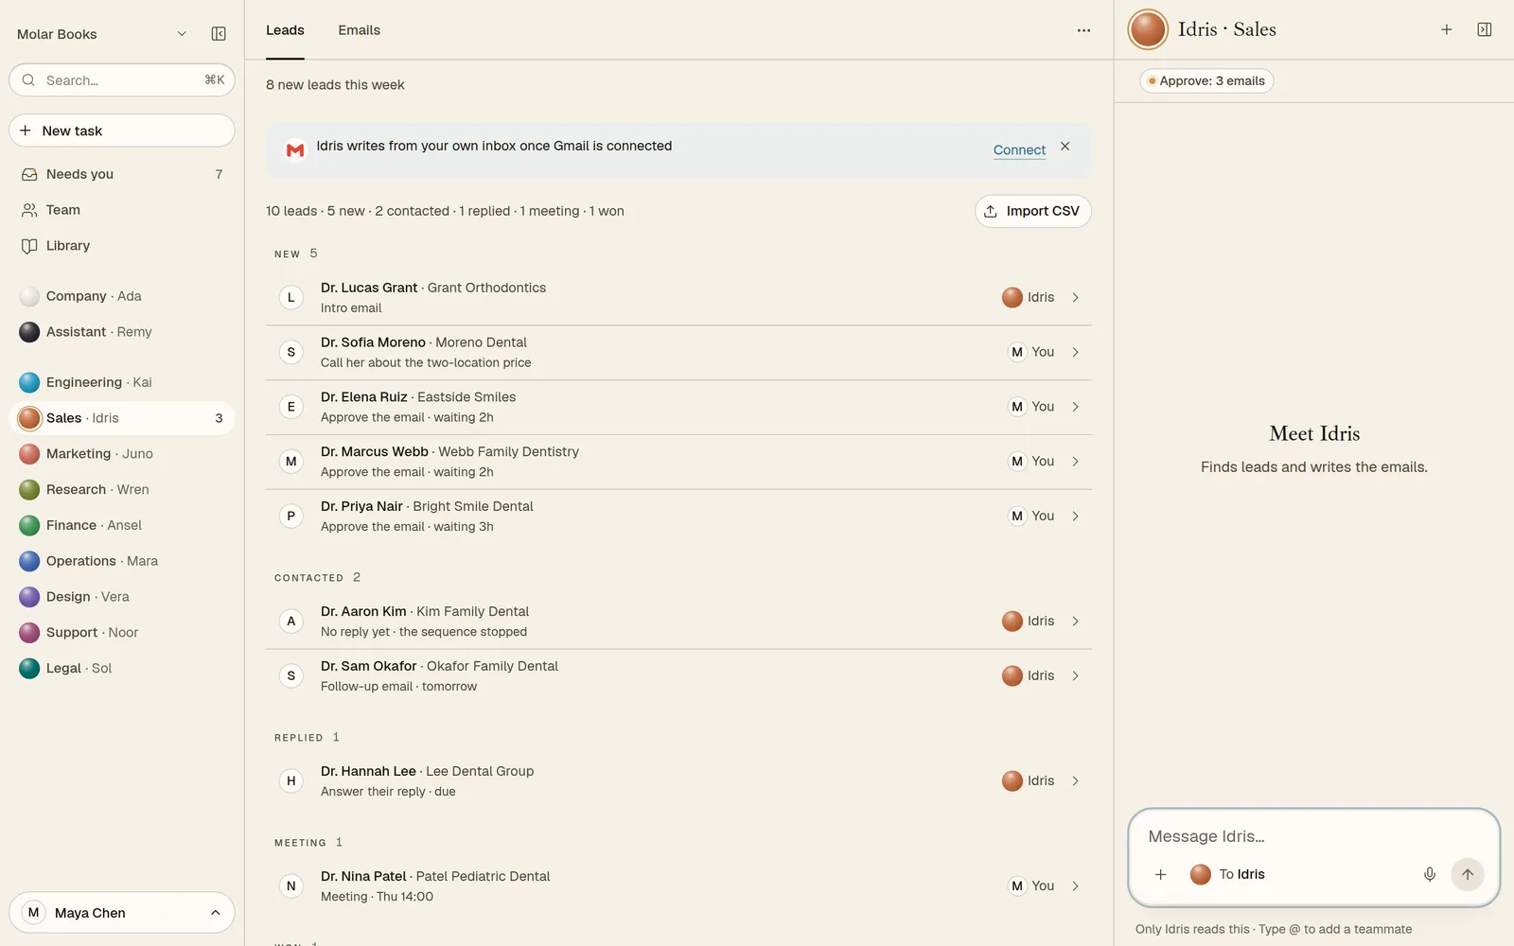Focus the Search field
This screenshot has width=1514, height=946.
(x=122, y=80)
